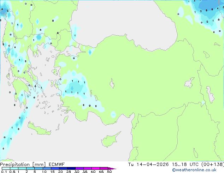Select the magenta arrow tip at legend end
Screen dimensions: 224x173
(x=113, y=169)
